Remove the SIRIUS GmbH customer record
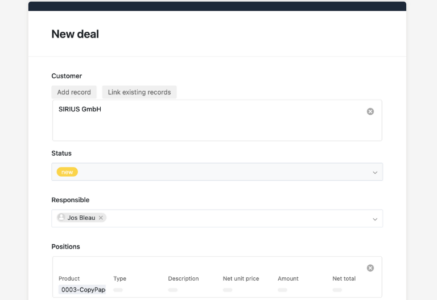This screenshot has height=300, width=437. [x=370, y=111]
